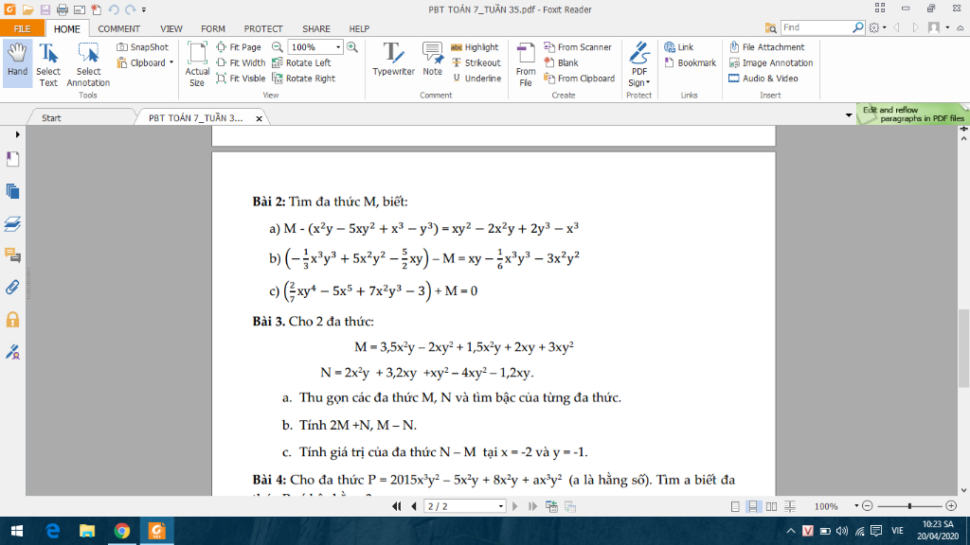970x545 pixels.
Task: Open the HELP ribbon tab
Action: tap(359, 28)
